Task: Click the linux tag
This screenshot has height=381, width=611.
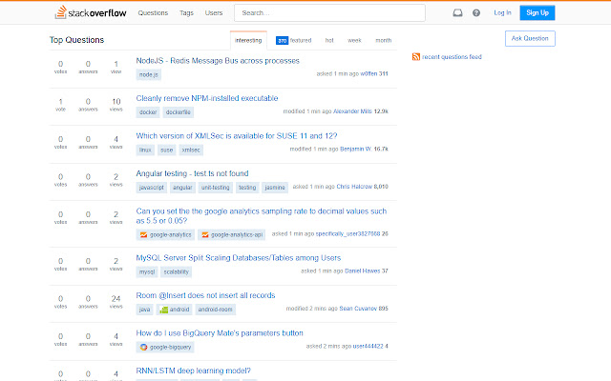Action: [145, 150]
